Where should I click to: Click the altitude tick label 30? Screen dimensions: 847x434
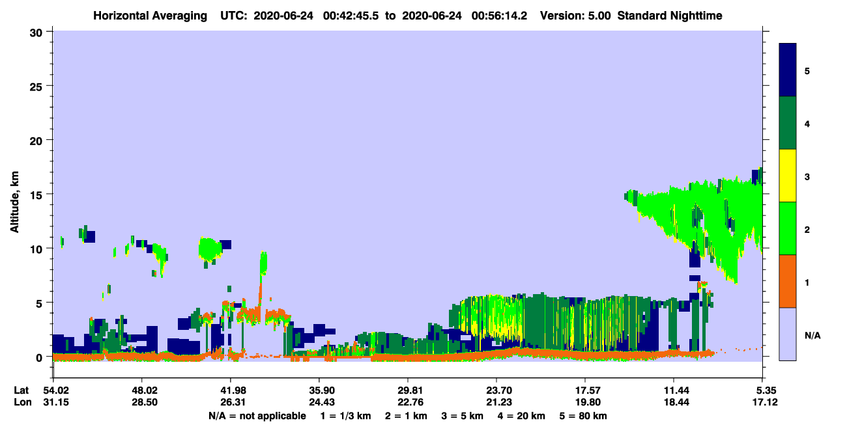38,32
